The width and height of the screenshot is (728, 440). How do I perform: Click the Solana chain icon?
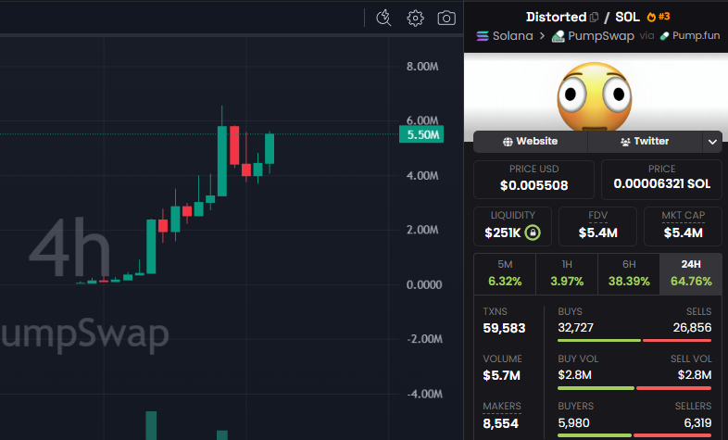[483, 36]
